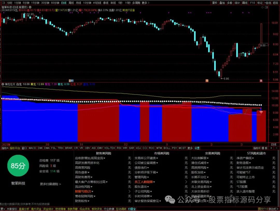Select the 年线 yearly period

(113, 3)
